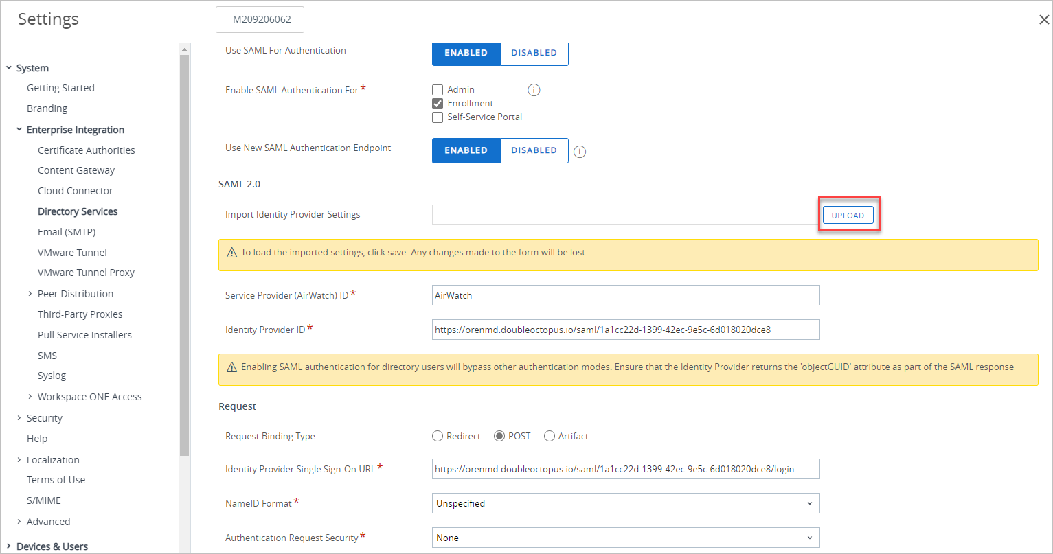The height and width of the screenshot is (554, 1053).
Task: Collapse Enterprise Integration section
Action: click(x=19, y=130)
